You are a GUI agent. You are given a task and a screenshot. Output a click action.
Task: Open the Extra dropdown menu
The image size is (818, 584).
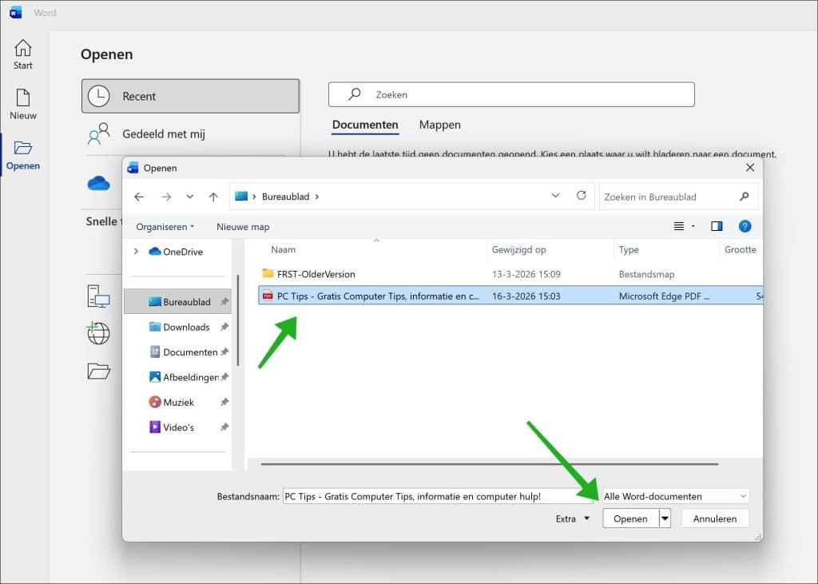572,518
